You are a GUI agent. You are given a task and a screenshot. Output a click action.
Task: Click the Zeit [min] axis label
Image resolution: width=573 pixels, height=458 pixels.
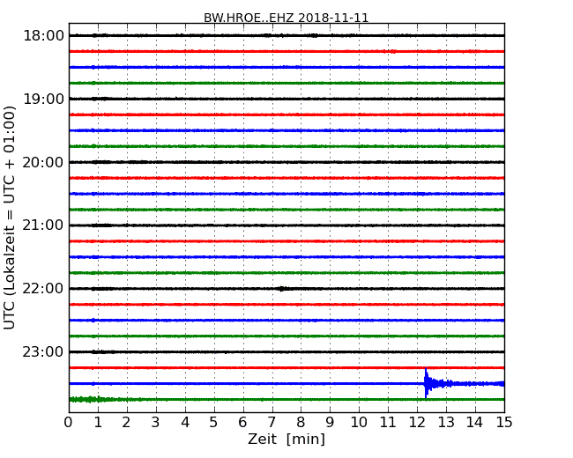pos(286,439)
